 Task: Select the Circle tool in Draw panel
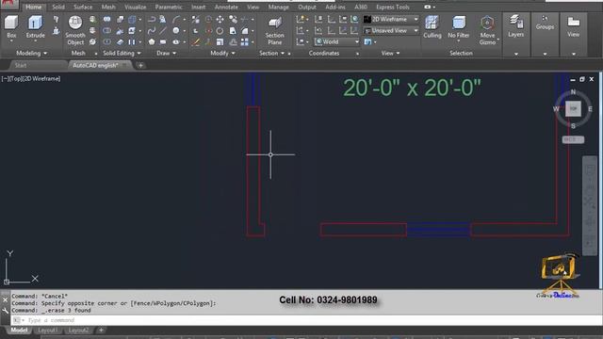pos(176,30)
